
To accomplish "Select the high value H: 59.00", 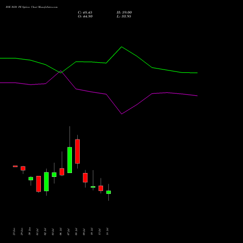I will coord(124,13).
